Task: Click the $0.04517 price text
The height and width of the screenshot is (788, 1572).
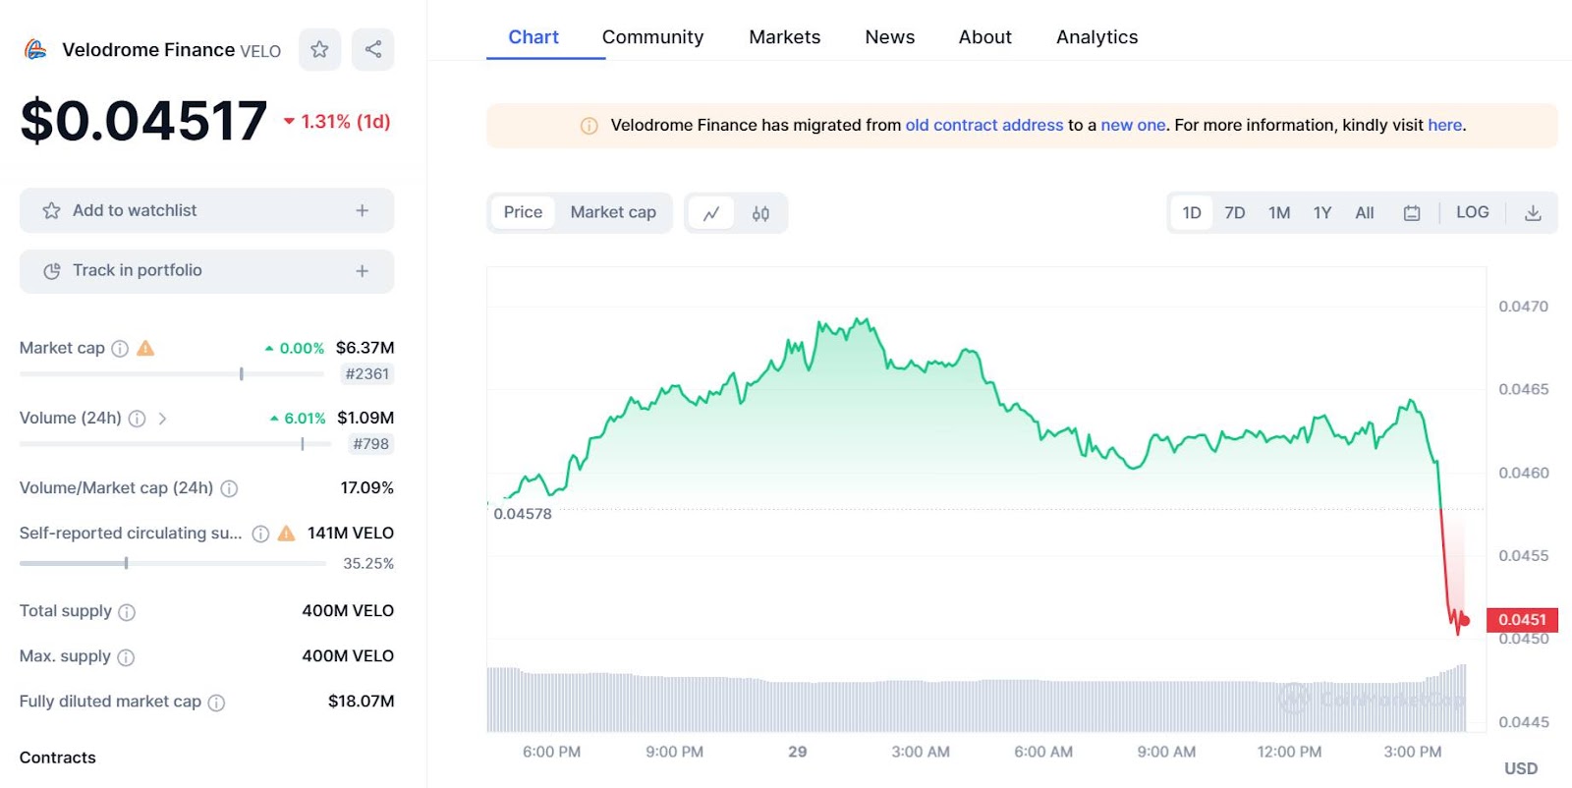Action: 143,121
